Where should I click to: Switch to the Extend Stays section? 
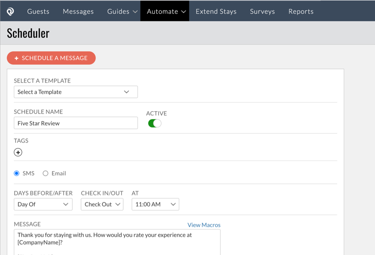click(216, 12)
